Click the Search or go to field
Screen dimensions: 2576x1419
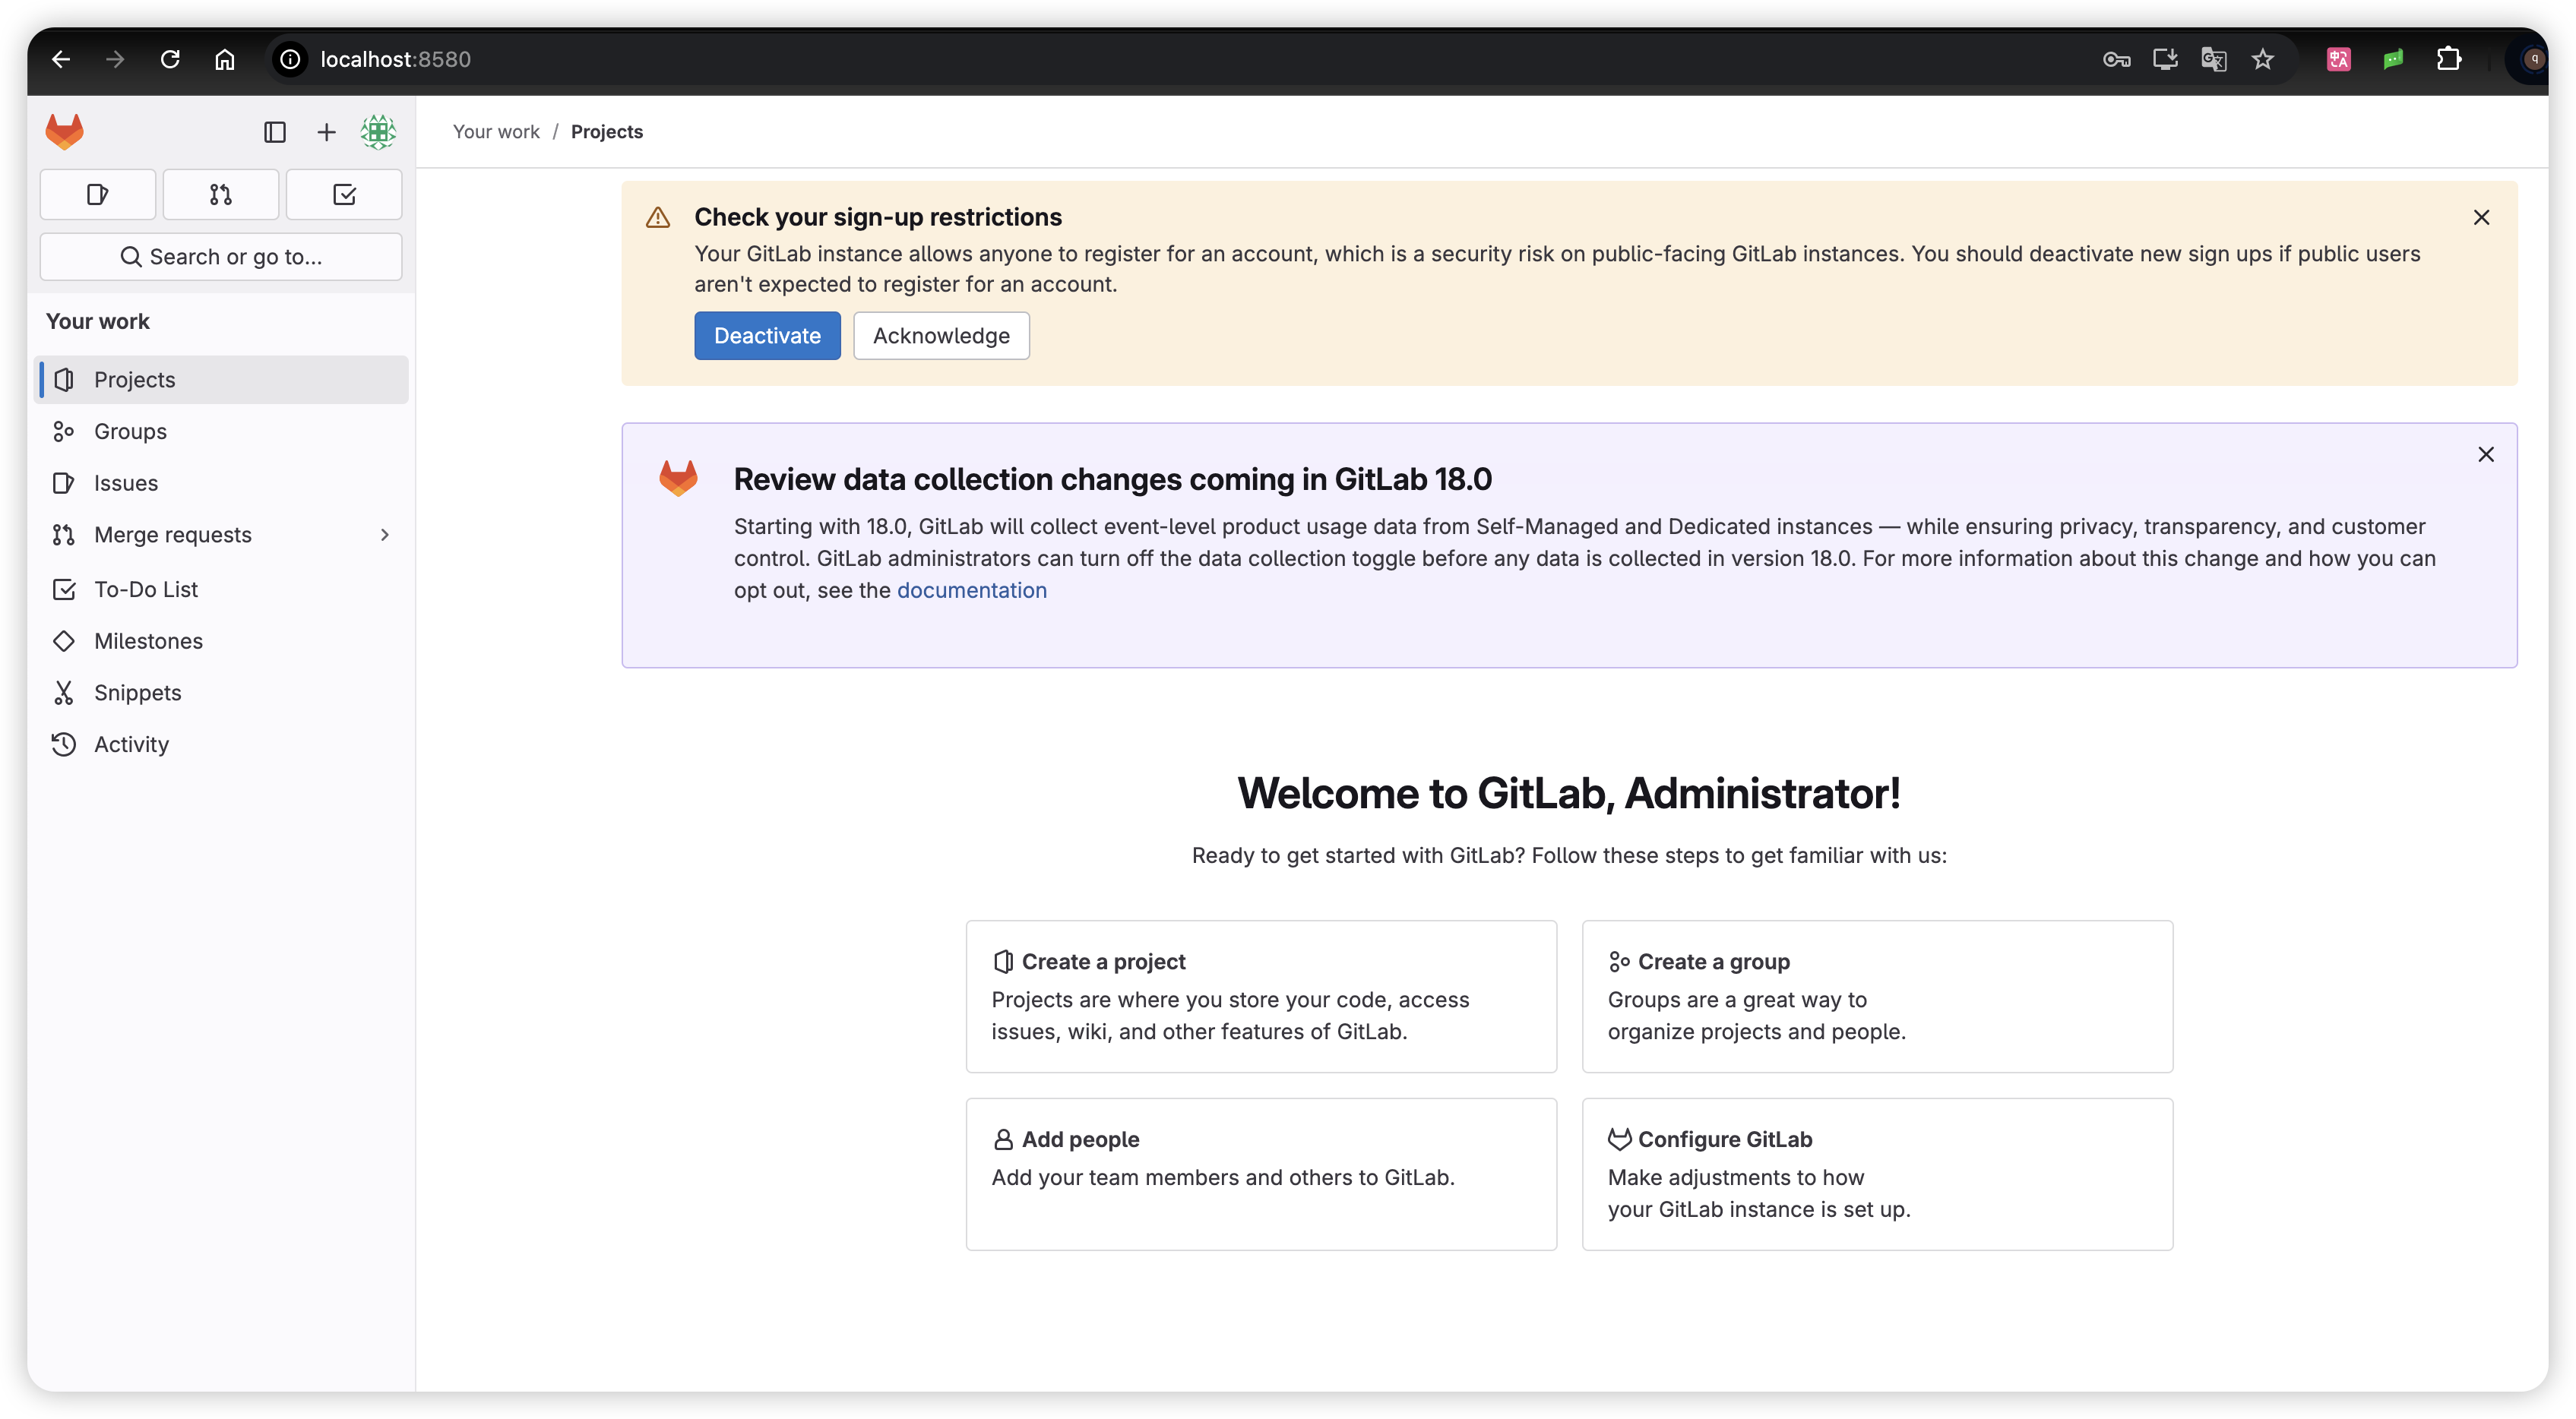tap(221, 257)
